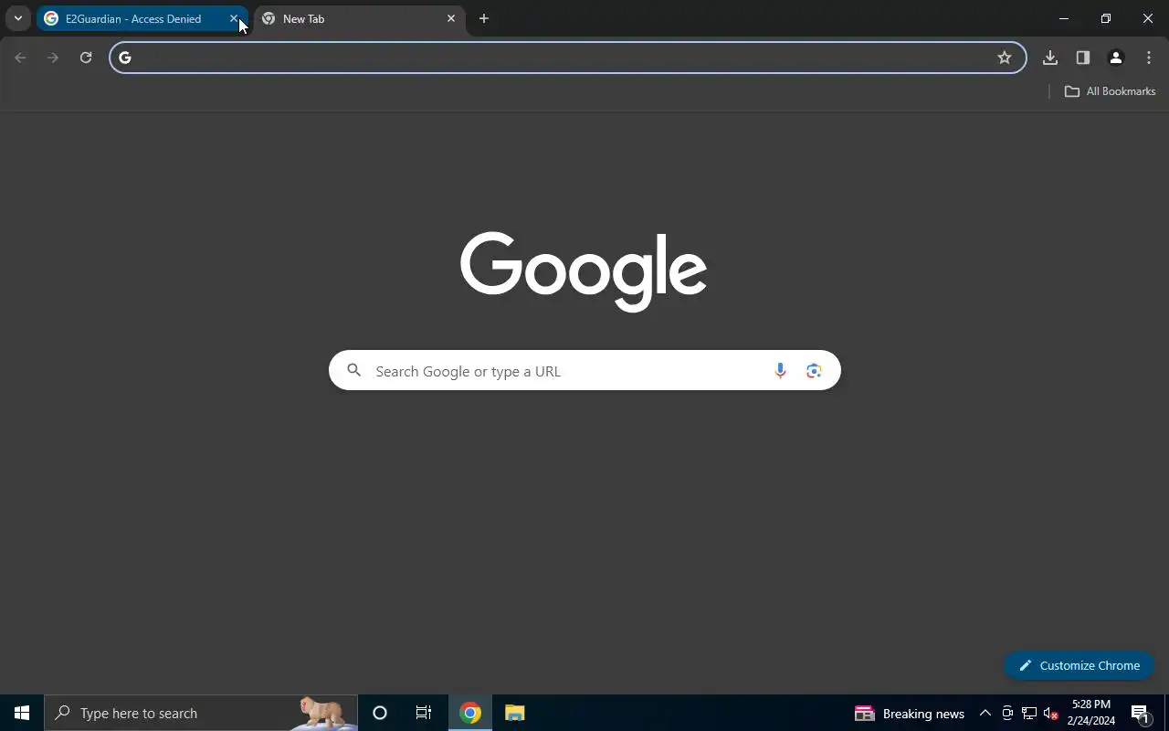1169x731 pixels.
Task: Switch to the E2Guardian - Access Denied tab
Action: click(x=133, y=18)
